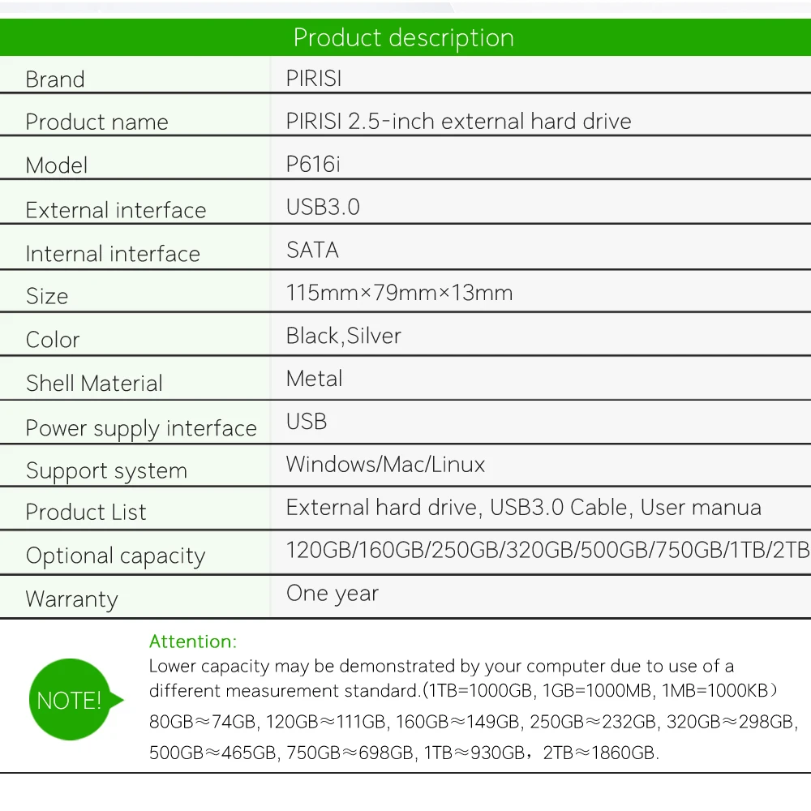
Task: Click the Optional capacity list of sizes
Action: click(x=547, y=551)
